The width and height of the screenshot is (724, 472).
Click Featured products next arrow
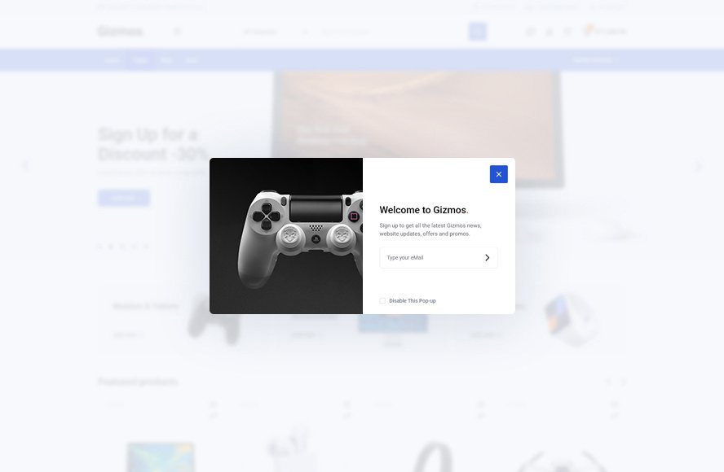pos(624,382)
